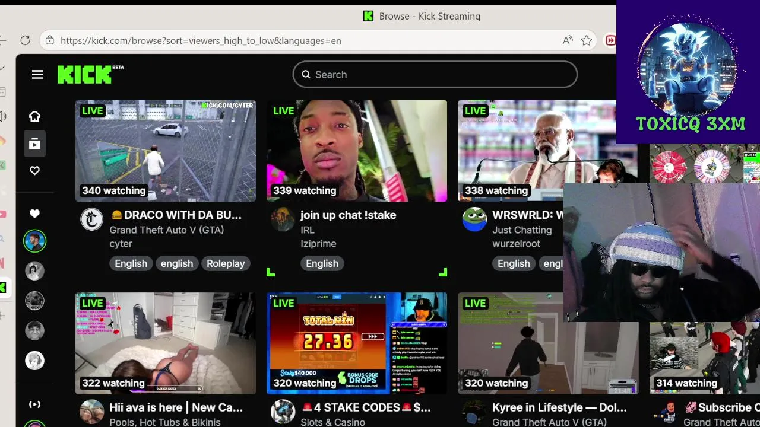Open avatar beside 4 STAKE CODES title
The image size is (760, 427).
tap(283, 412)
